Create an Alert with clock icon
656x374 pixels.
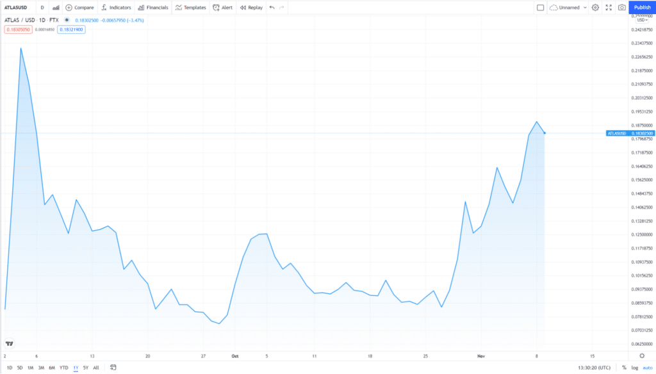[222, 8]
